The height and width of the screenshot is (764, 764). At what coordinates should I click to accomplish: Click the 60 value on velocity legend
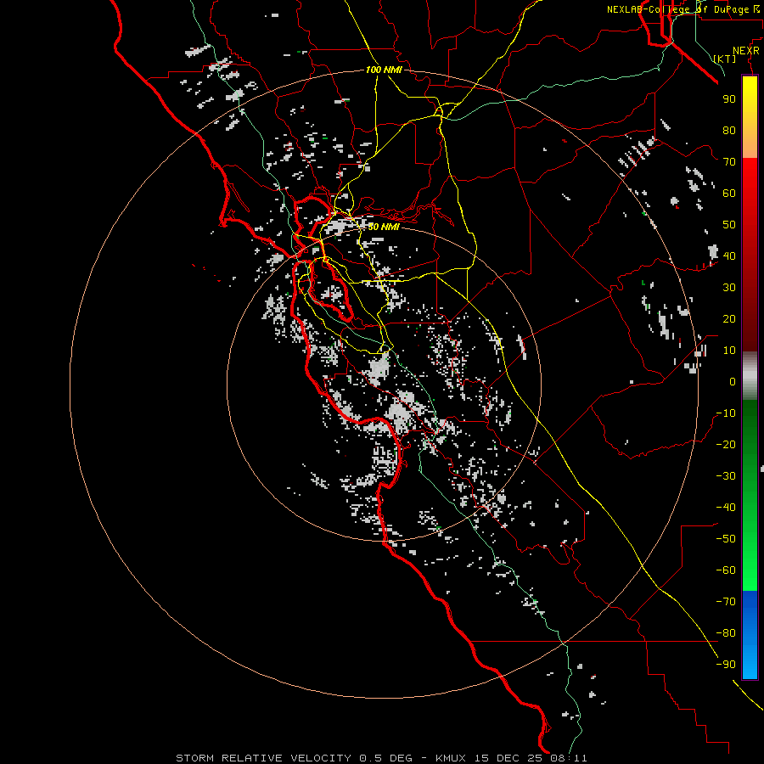(x=729, y=193)
